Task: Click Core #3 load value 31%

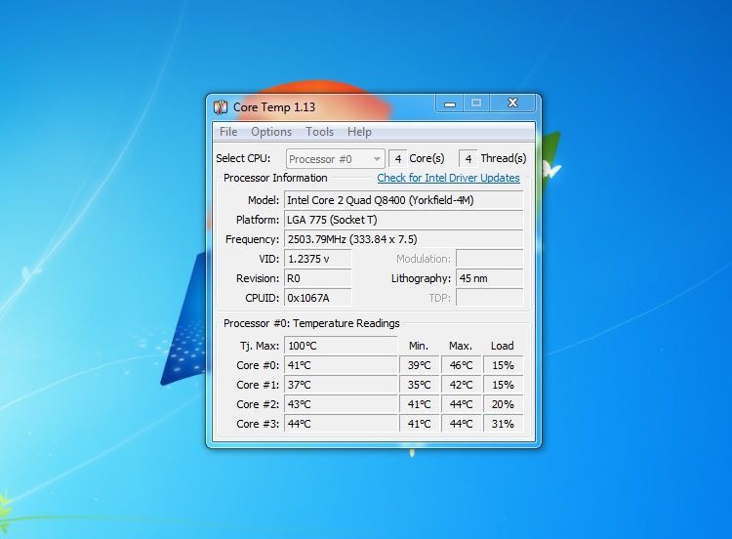Action: pyautogui.click(x=503, y=424)
